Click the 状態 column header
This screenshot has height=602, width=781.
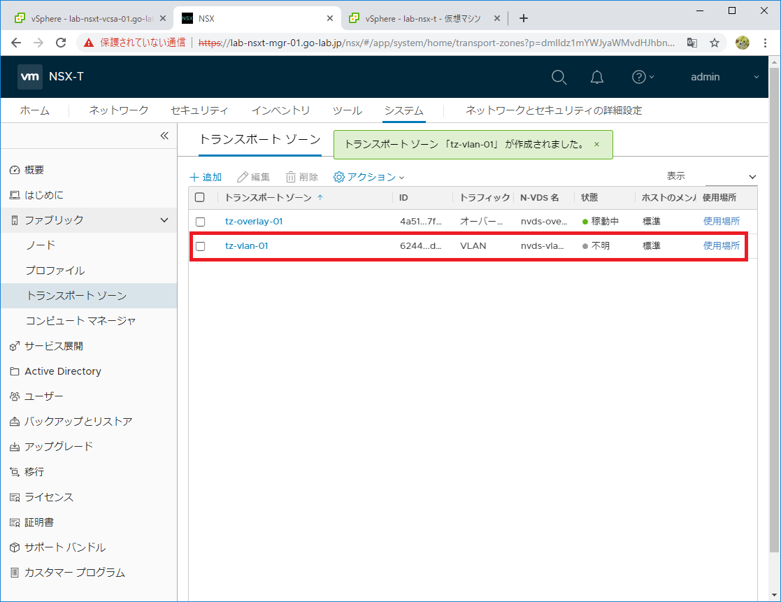coord(589,198)
